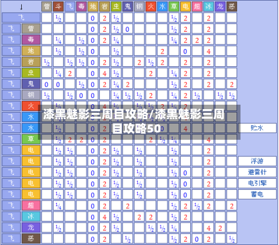279x245 pixels.
Task: Click the 4 under 岩 in 冰 row
Action: coord(104,217)
